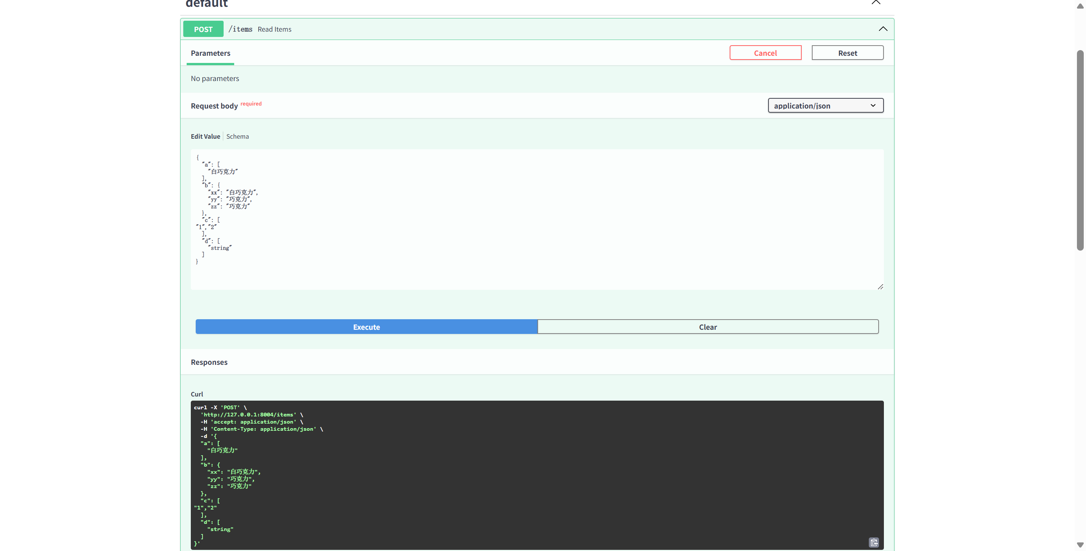Switch to the Schema tab

pyautogui.click(x=237, y=136)
